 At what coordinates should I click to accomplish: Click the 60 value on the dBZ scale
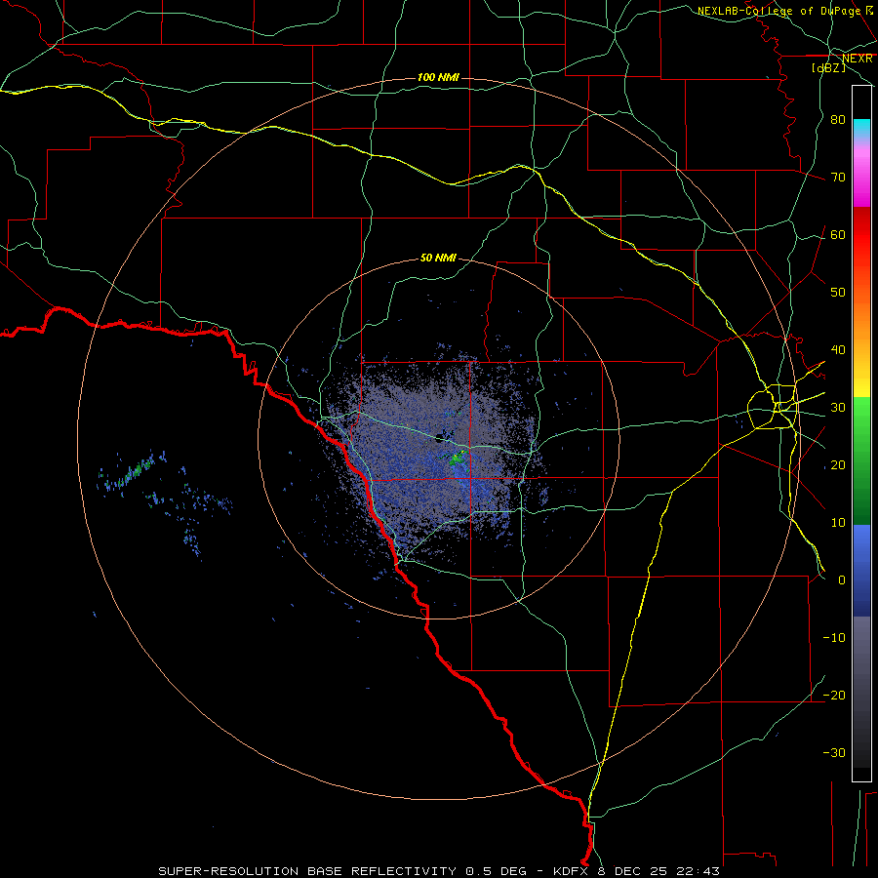(838, 234)
